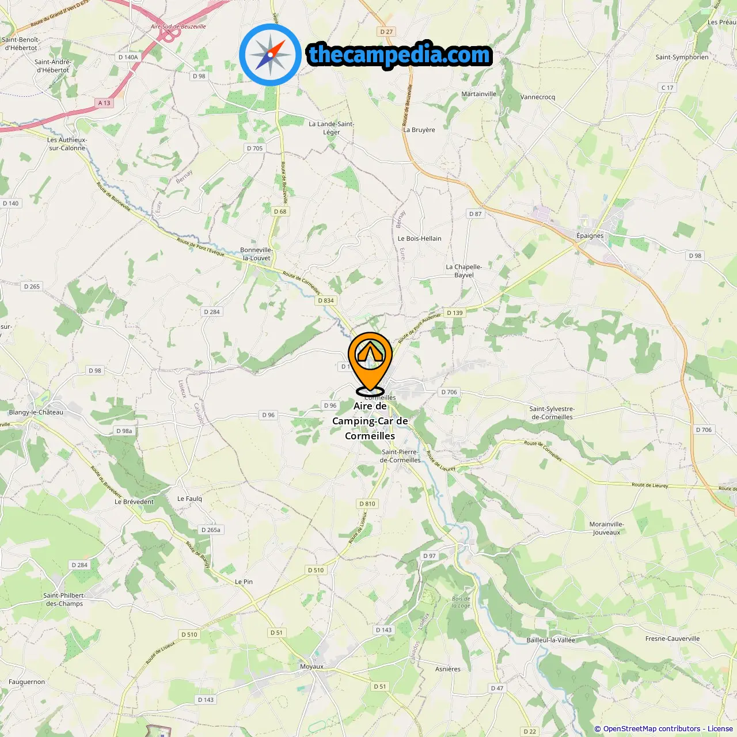Click the D 87 road shield

point(476,214)
